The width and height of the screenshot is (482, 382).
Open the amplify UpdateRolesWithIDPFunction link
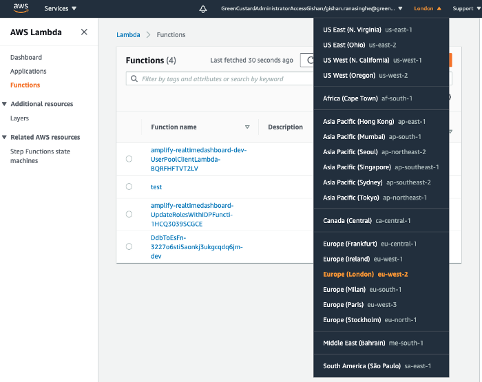click(x=192, y=215)
